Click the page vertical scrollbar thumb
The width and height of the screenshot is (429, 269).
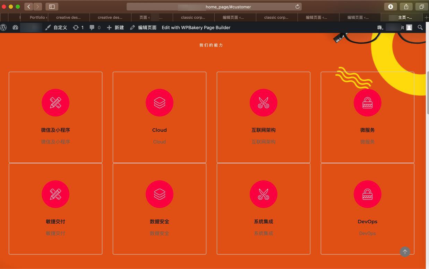coord(428,92)
